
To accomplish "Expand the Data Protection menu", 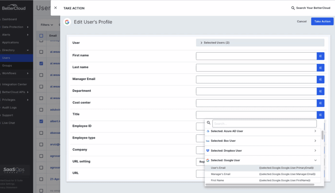I will tap(27, 27).
